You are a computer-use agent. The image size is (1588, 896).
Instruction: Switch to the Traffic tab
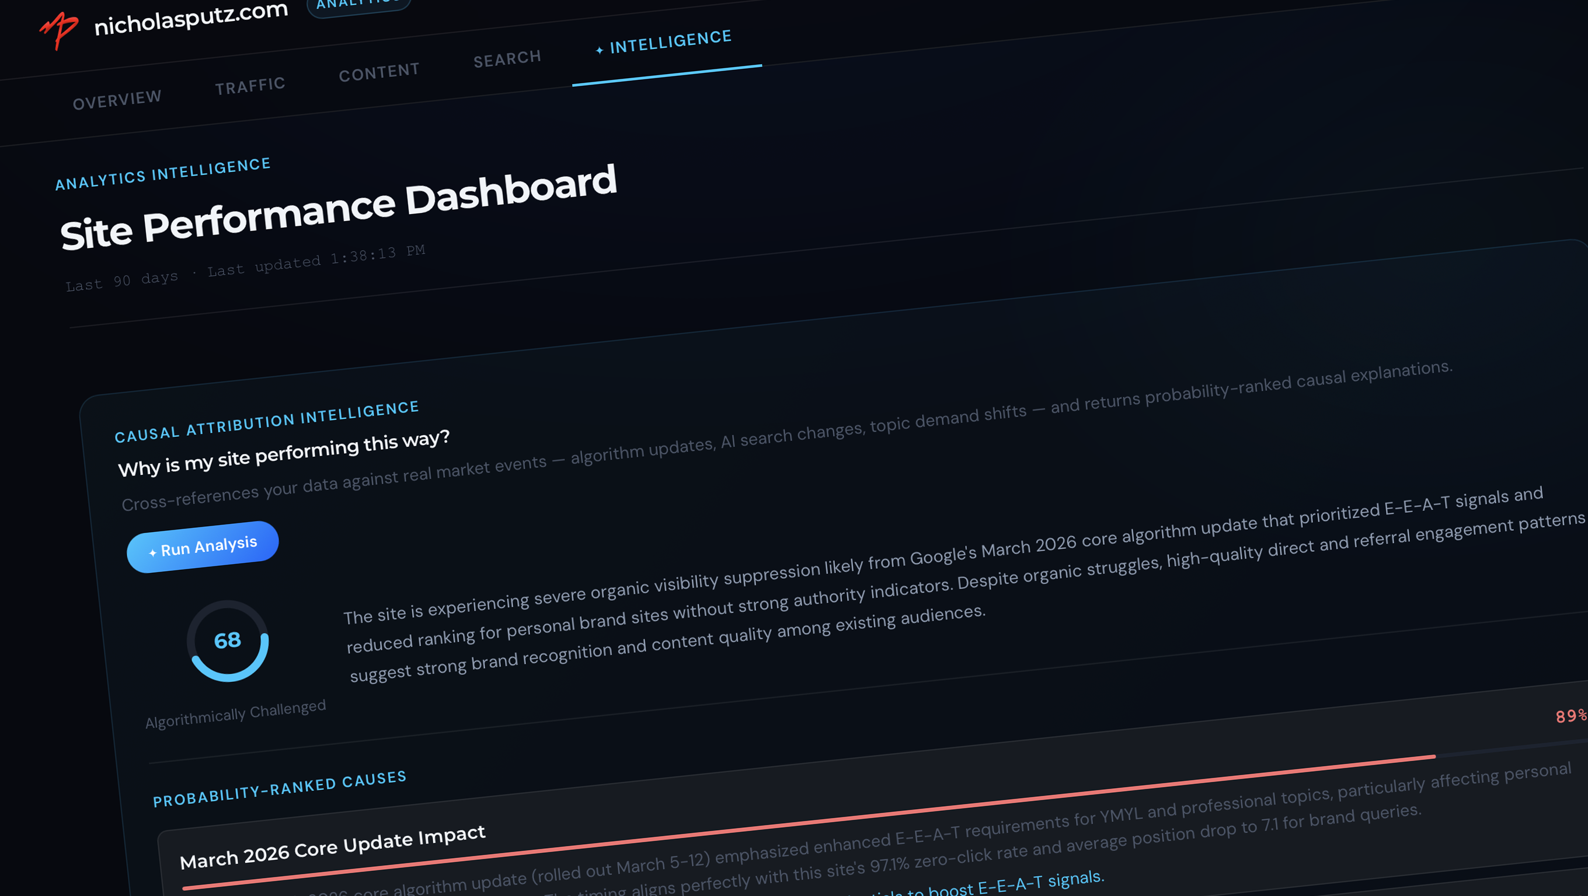[250, 86]
